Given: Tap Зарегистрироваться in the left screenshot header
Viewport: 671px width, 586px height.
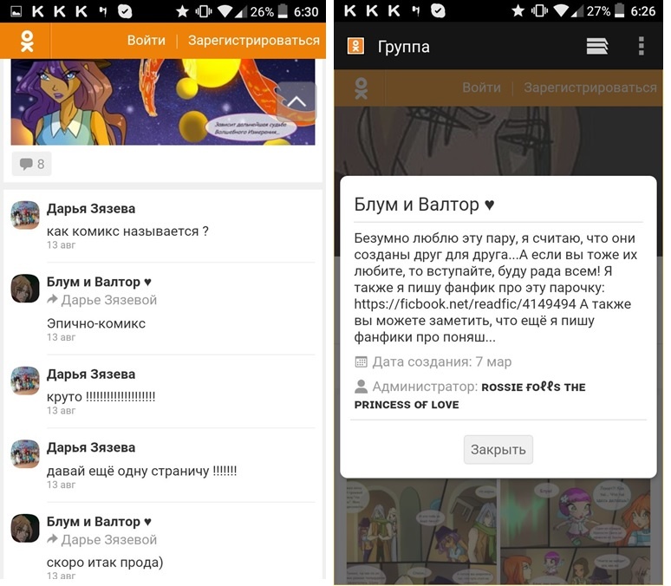Looking at the screenshot, I should 254,40.
